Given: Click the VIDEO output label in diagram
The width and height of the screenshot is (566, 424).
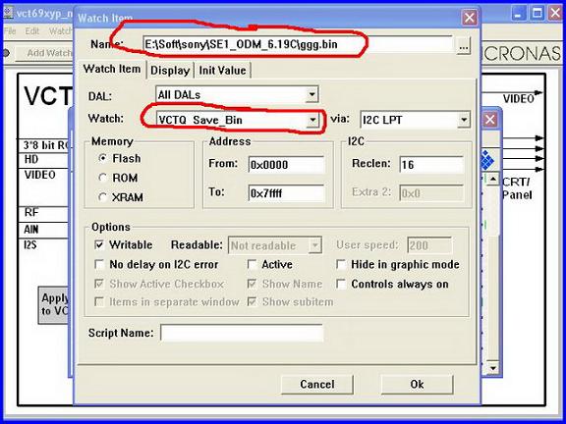Looking at the screenshot, I should click(x=519, y=99).
